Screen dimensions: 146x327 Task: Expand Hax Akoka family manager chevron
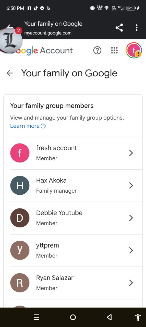pyautogui.click(x=131, y=185)
